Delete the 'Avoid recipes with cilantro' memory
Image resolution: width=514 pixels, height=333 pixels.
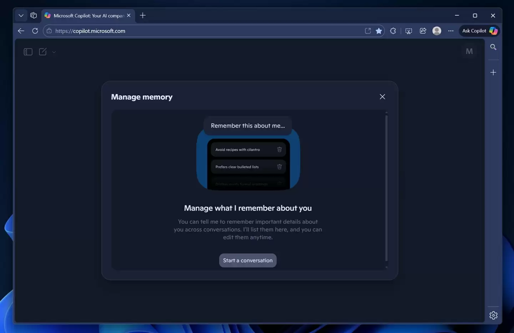coord(279,150)
